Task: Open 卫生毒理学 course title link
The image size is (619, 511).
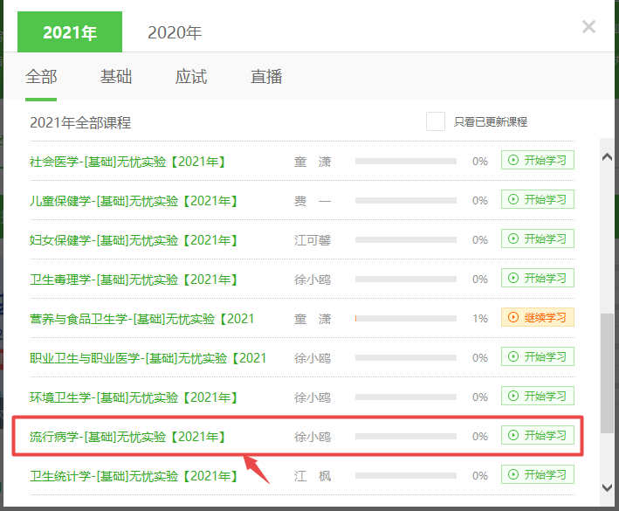Action: 134,280
